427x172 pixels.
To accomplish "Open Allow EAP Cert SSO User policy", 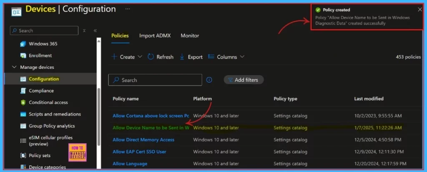I will click(139, 152).
